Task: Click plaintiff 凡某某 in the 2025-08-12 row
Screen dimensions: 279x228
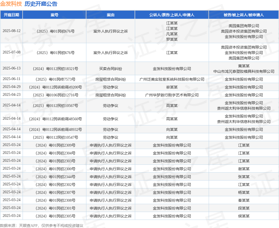Action: 172,34
